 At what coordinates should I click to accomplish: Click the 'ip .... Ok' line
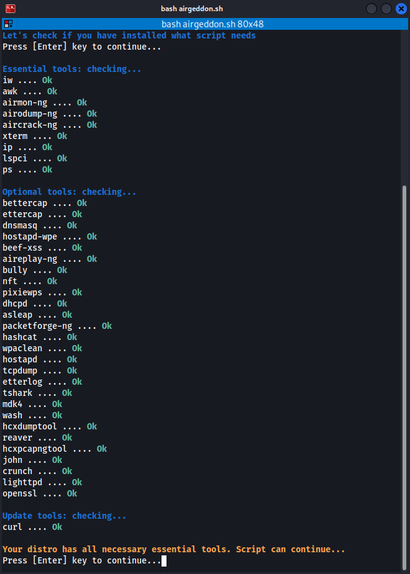click(27, 147)
